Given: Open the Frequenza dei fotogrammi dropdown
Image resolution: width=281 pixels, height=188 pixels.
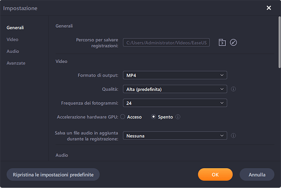Looking at the screenshot, I should click(x=175, y=103).
